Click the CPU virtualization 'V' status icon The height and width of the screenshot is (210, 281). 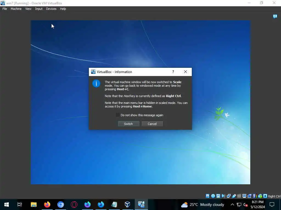254,196
